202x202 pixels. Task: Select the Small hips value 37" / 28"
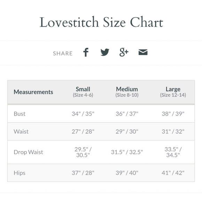[x=83, y=173]
